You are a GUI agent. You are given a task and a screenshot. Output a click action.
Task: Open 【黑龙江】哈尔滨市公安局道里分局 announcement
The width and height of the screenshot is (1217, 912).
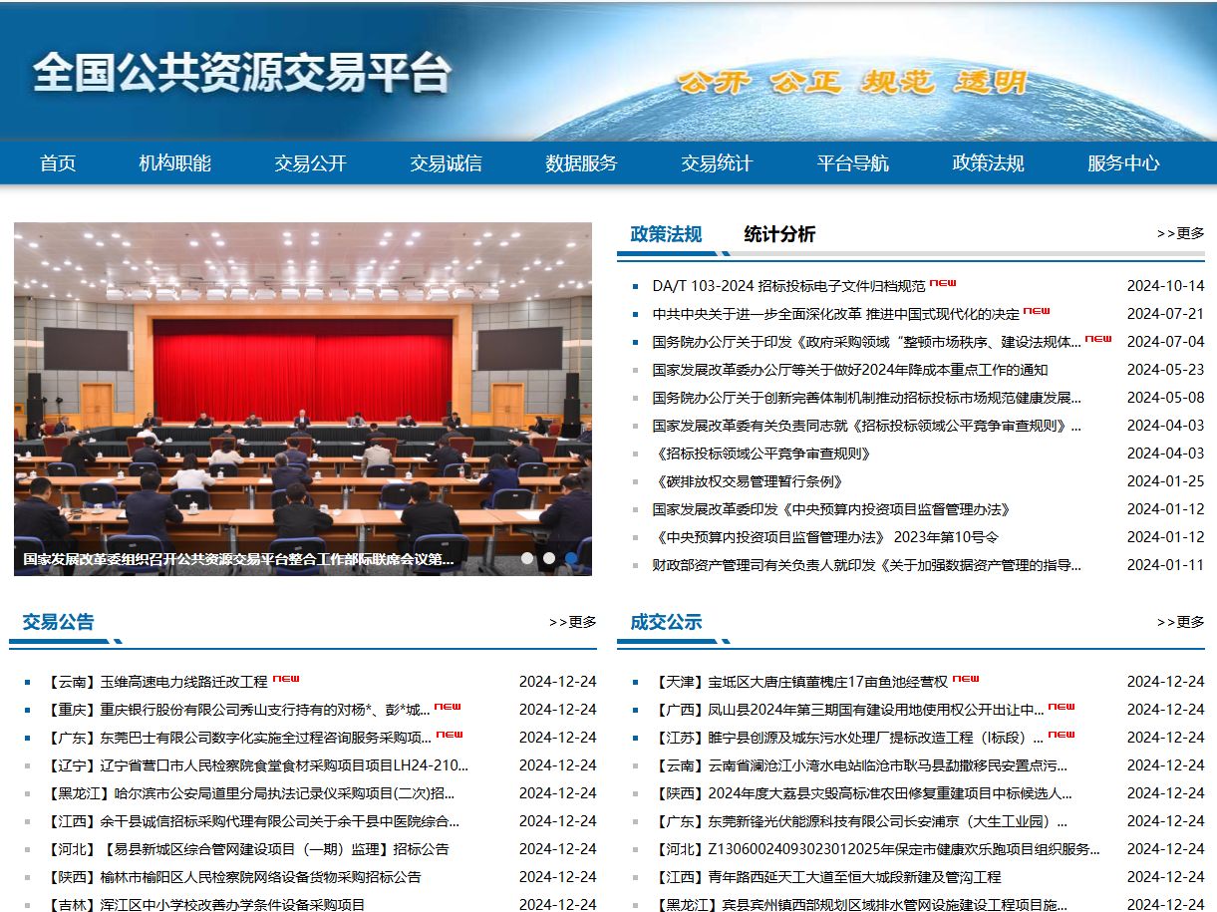[250, 793]
